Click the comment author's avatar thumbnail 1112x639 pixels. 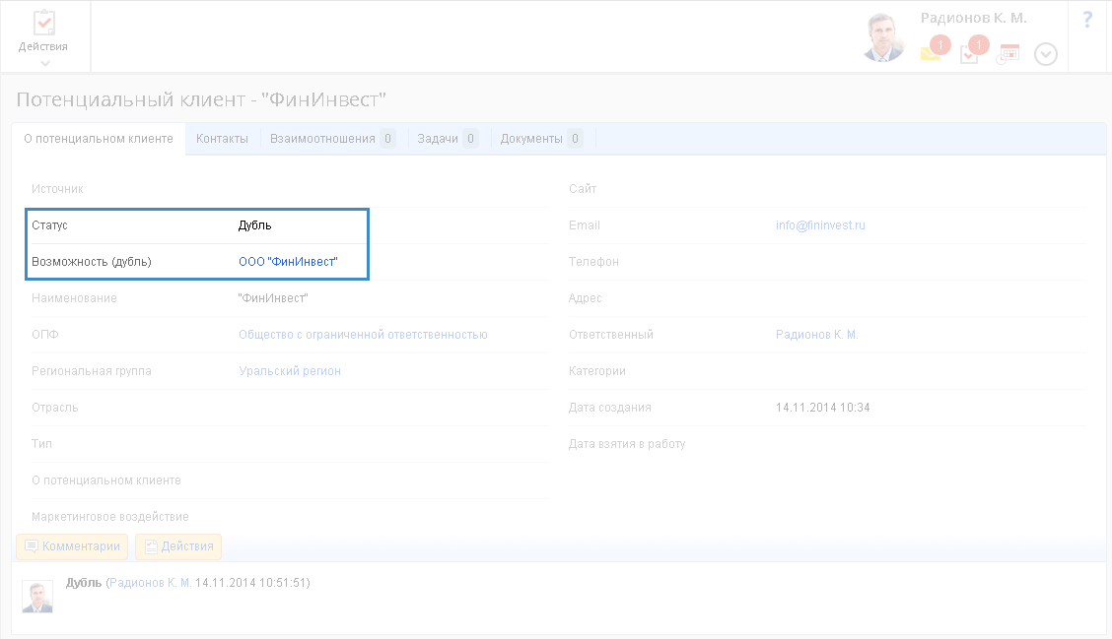37,597
